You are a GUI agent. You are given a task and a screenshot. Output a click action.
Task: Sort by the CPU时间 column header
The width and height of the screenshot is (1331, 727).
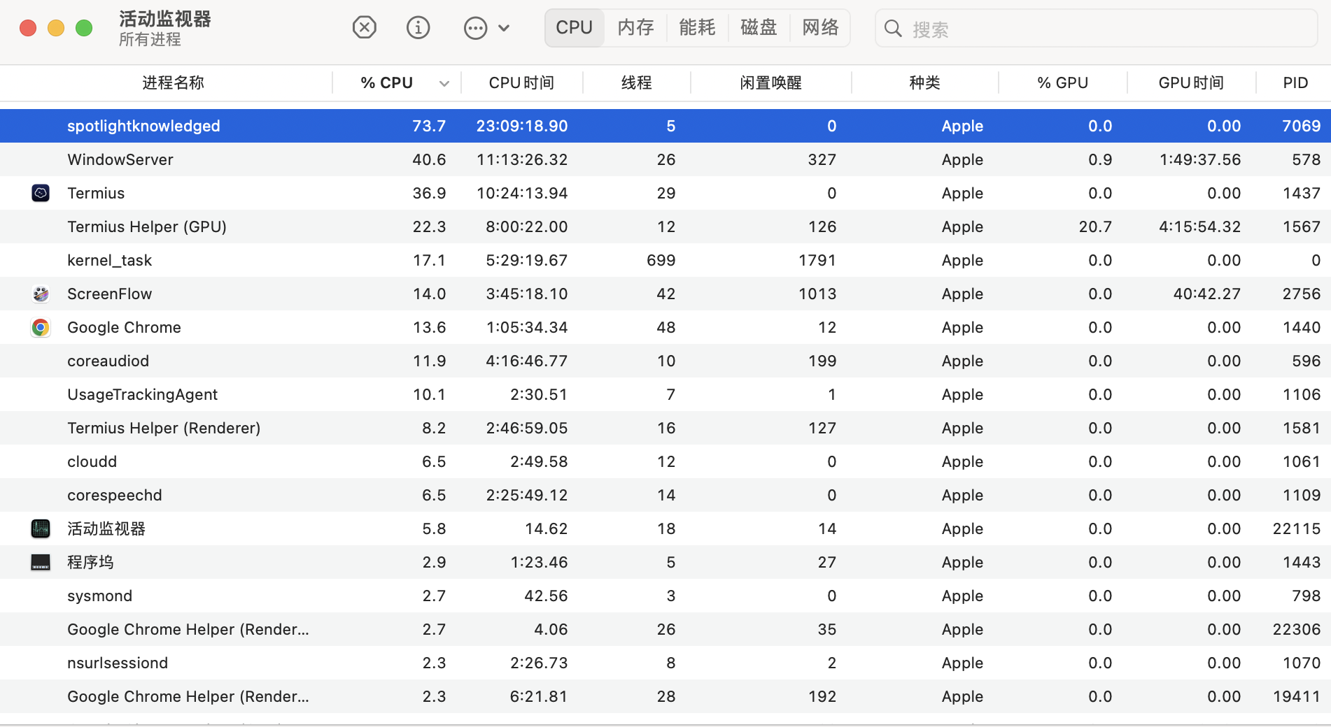point(521,83)
